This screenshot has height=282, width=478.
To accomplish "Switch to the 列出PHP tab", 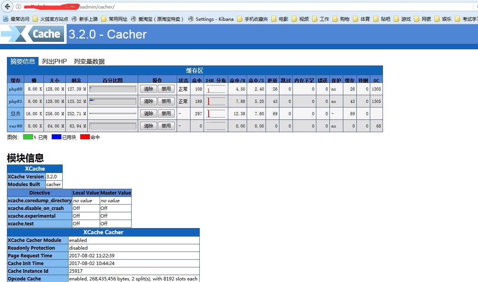I will (54, 61).
